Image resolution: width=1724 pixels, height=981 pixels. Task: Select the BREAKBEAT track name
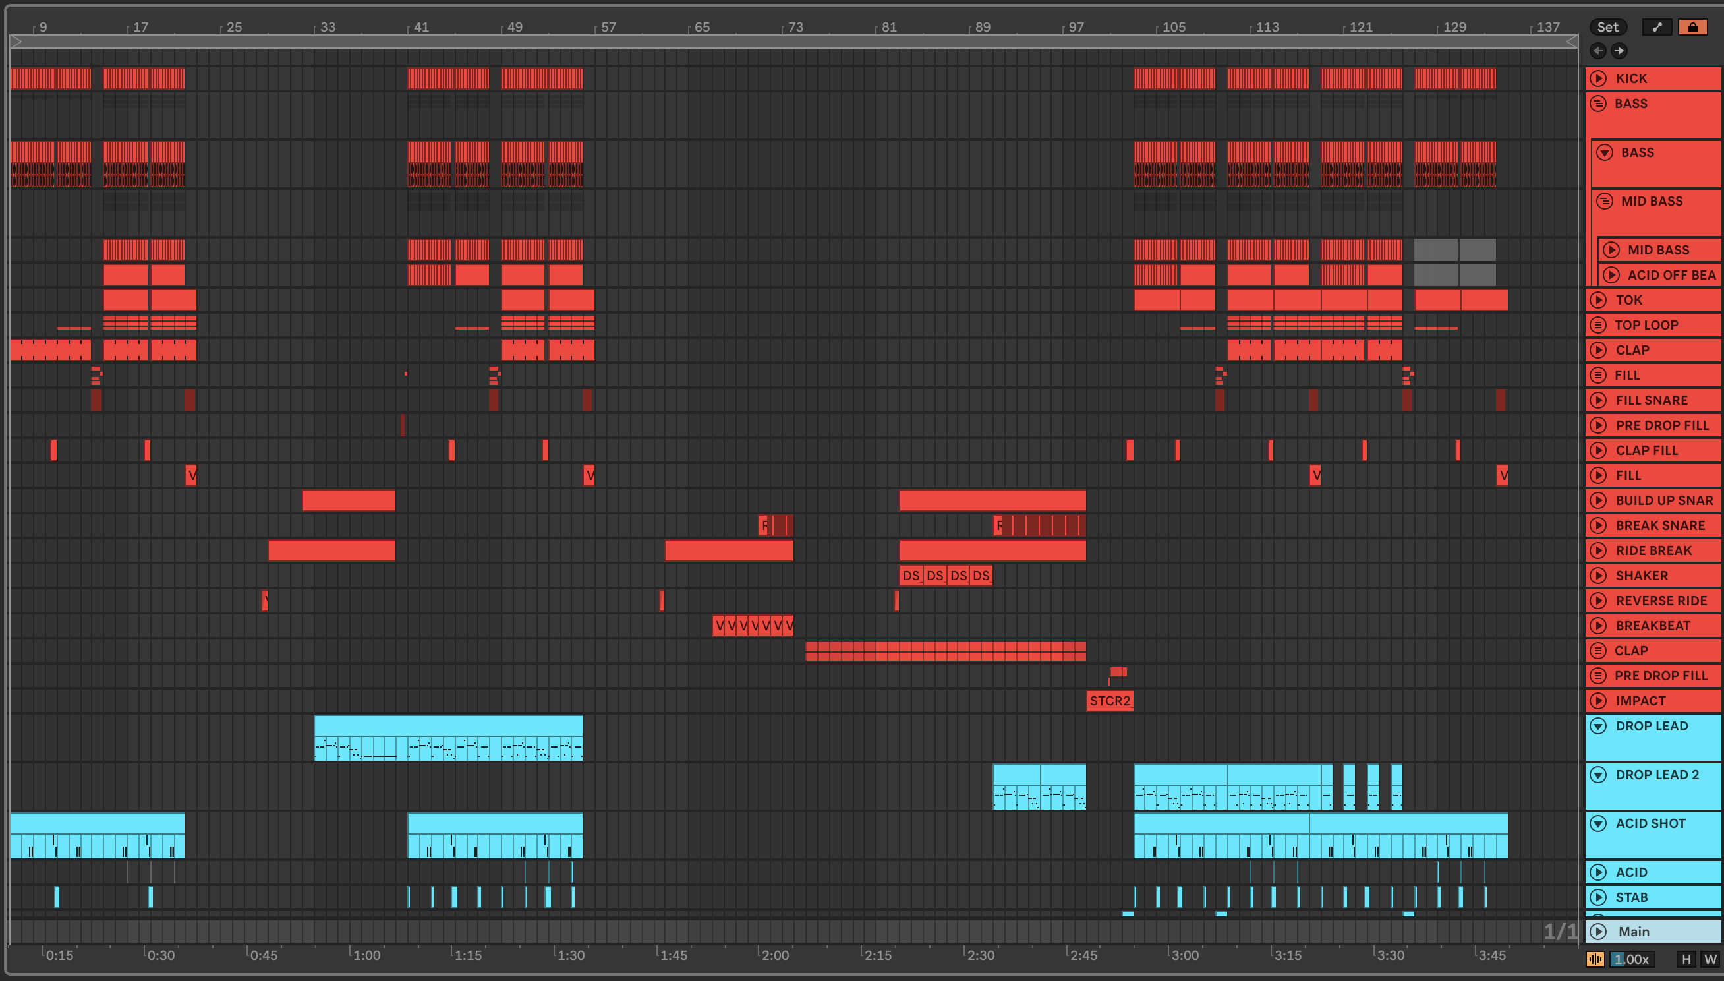(x=1653, y=626)
